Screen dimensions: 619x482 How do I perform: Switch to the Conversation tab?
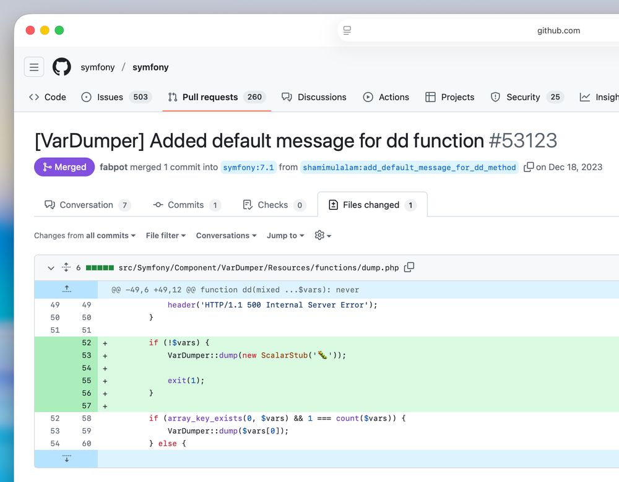[x=88, y=205]
